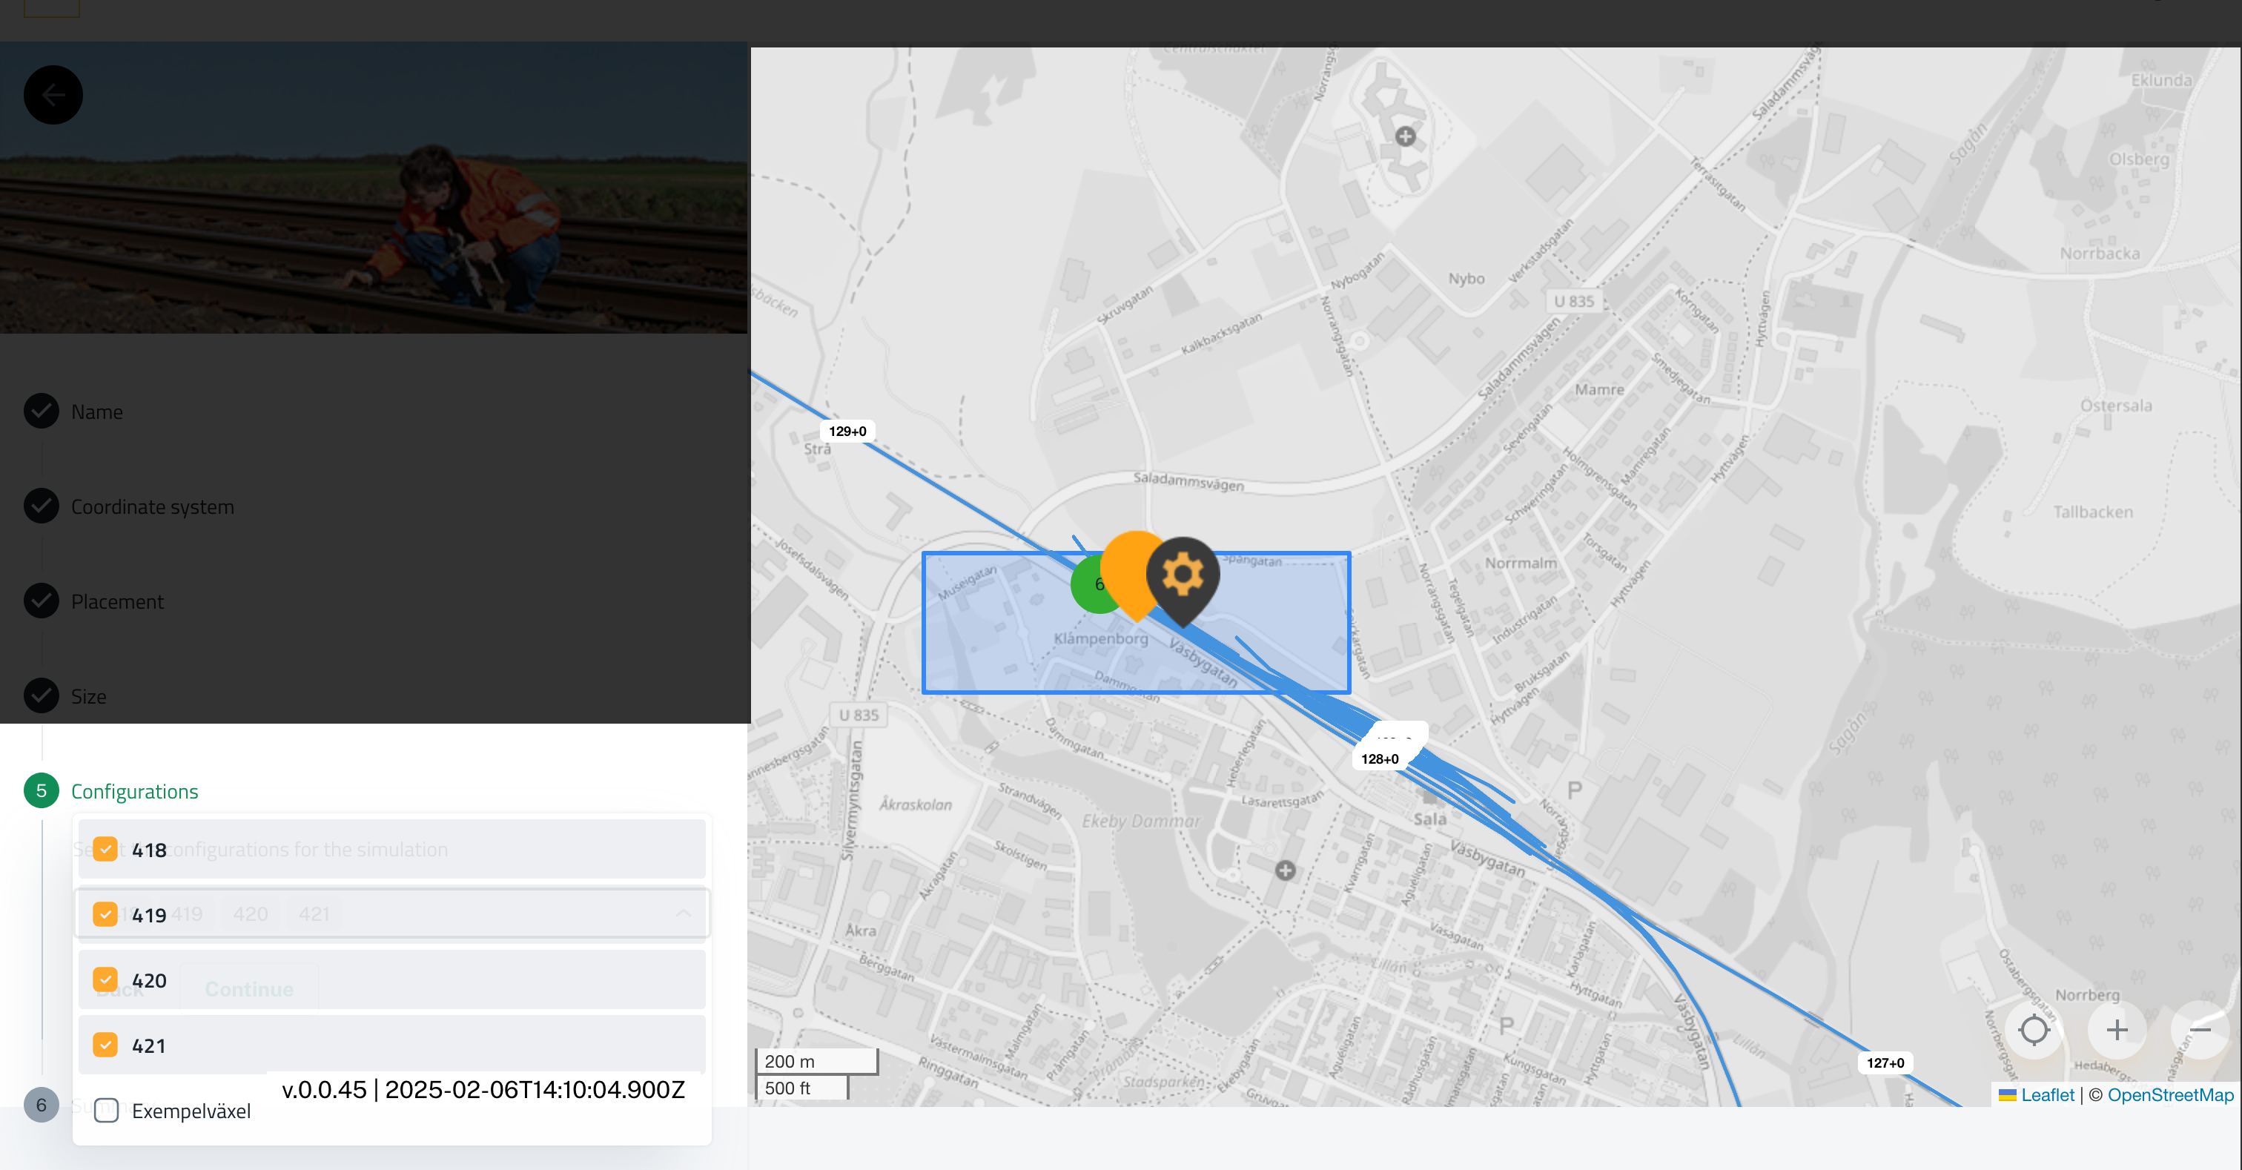Open the OpenStreetMap attribution link
Screen dimensions: 2242x1170
[2170, 1095]
